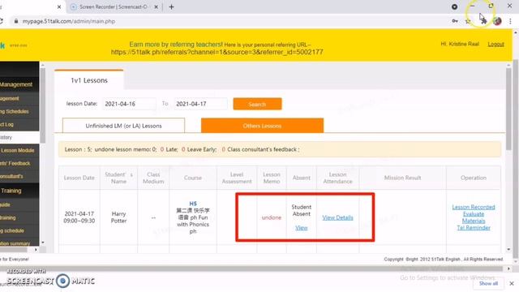The height and width of the screenshot is (292, 519).
Task: Open the Evaluate link
Action: point(474,214)
